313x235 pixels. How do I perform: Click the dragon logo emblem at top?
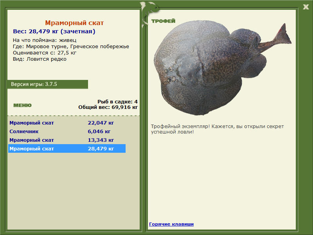tap(149, 14)
